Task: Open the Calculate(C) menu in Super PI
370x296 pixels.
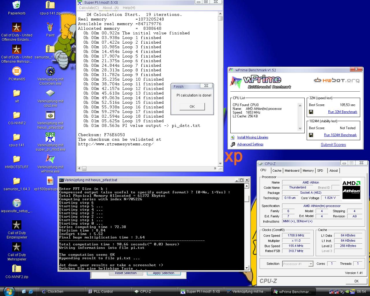Action: 89,8
